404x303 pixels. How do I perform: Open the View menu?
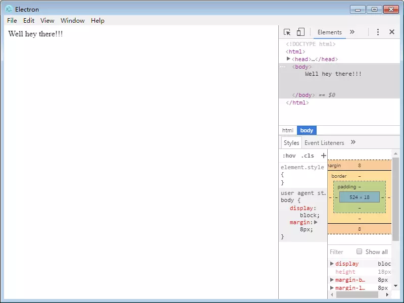(47, 21)
